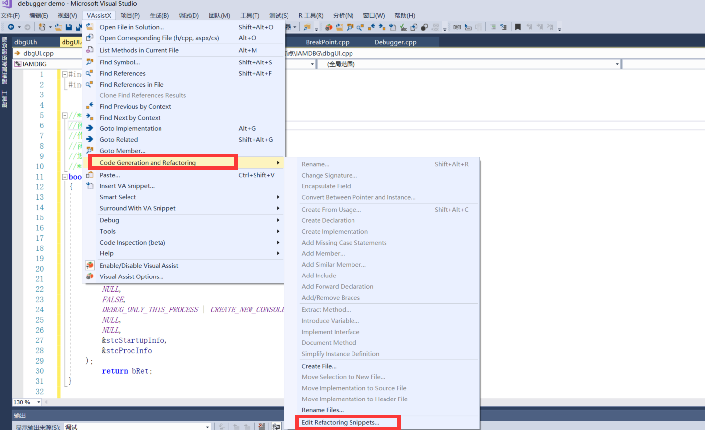
Task: Open the R 工具(R) menu
Action: pos(311,15)
